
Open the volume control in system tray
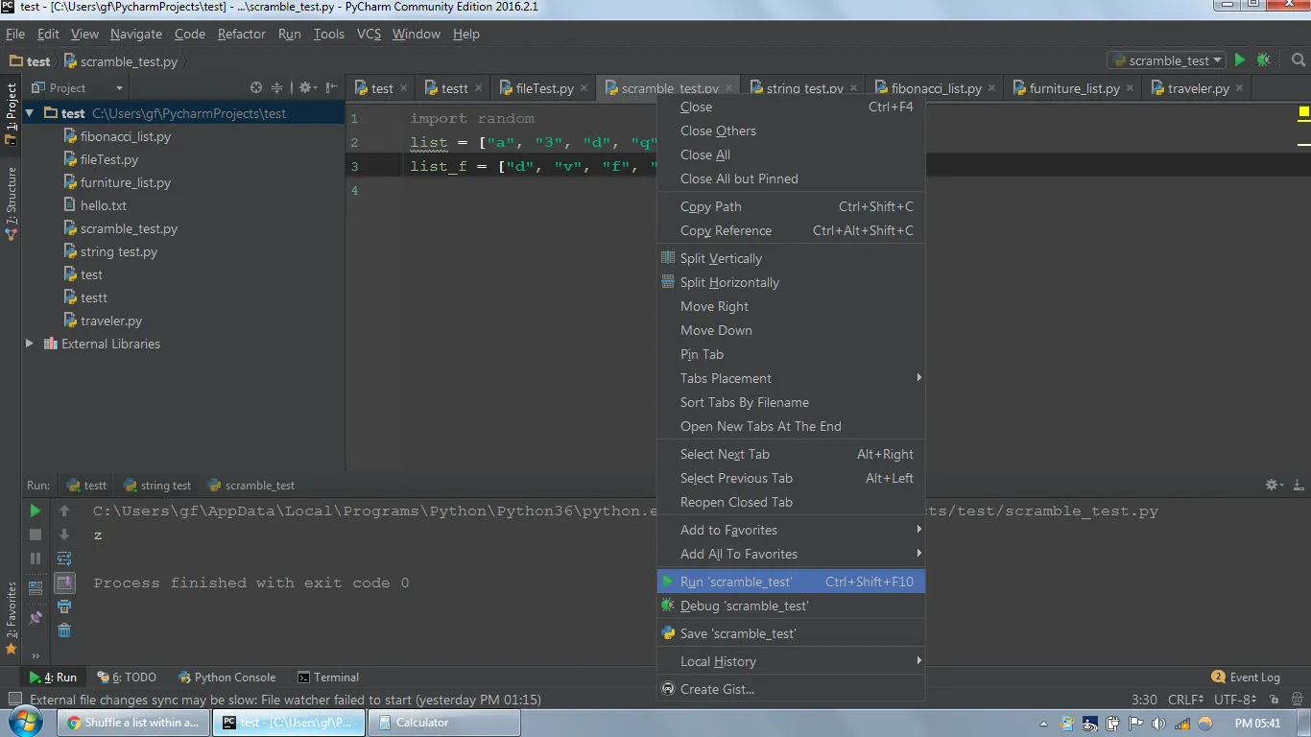1158,723
